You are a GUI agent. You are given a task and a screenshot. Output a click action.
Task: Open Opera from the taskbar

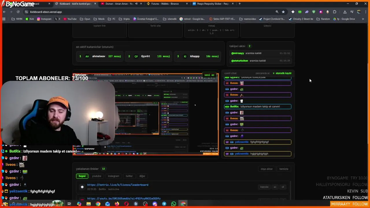point(126,204)
